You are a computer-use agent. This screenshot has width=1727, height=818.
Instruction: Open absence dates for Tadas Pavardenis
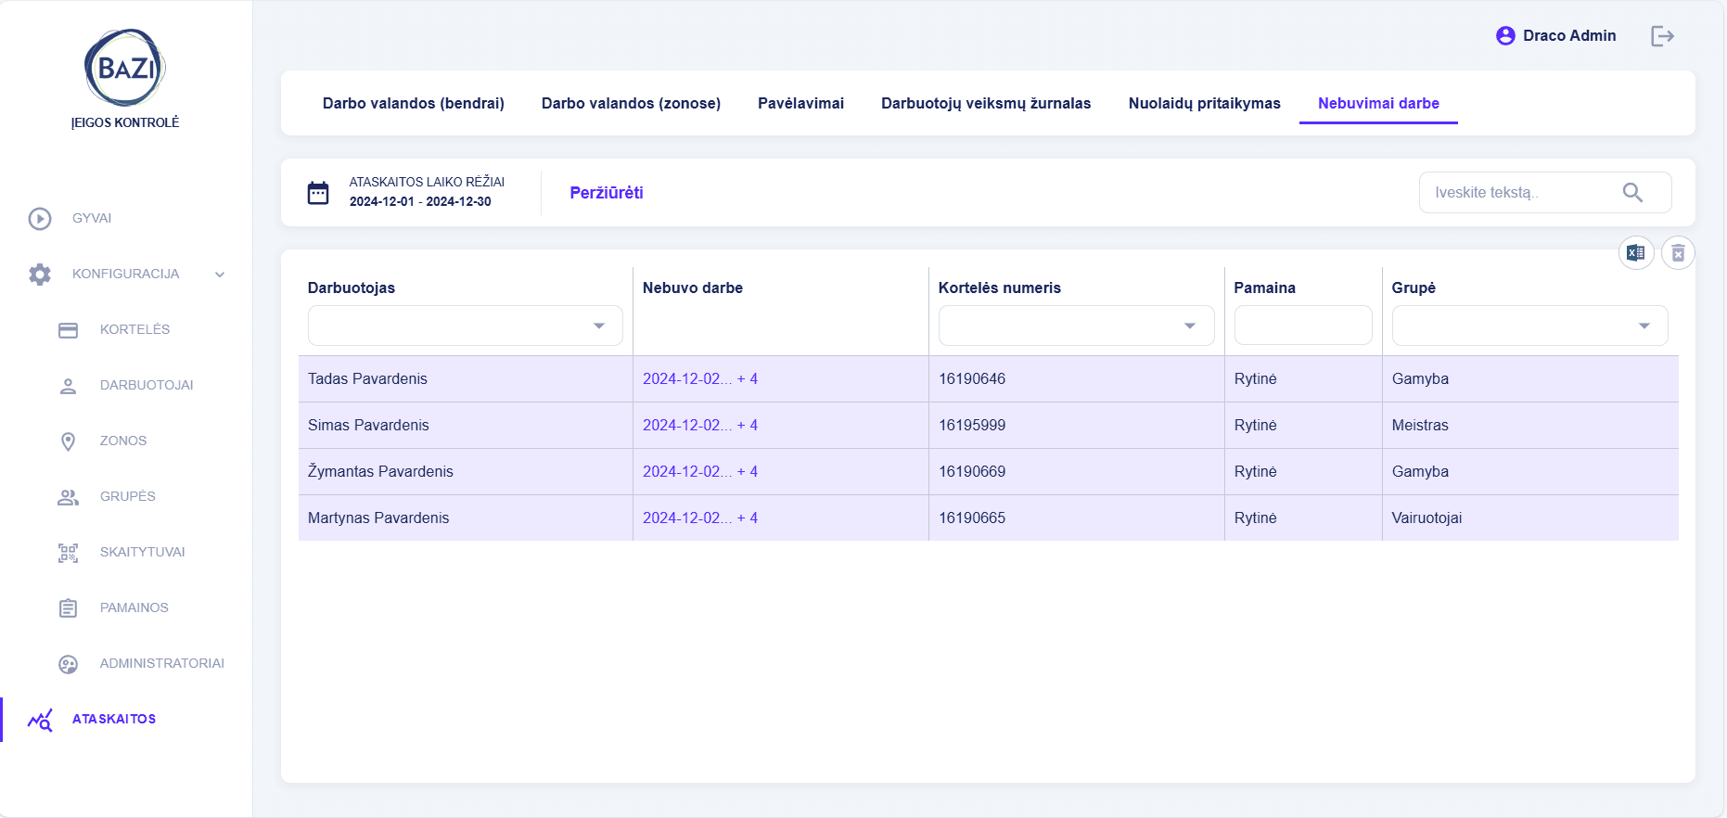coord(700,378)
